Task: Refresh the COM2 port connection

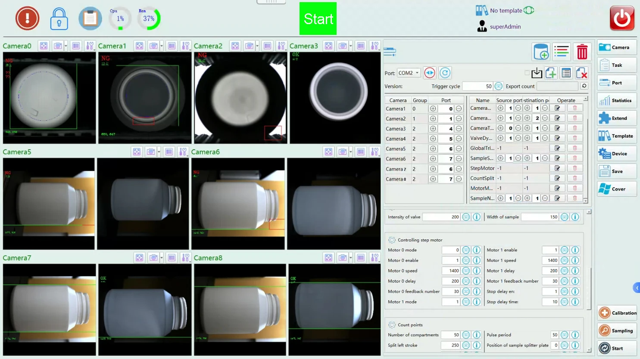Action: point(445,72)
